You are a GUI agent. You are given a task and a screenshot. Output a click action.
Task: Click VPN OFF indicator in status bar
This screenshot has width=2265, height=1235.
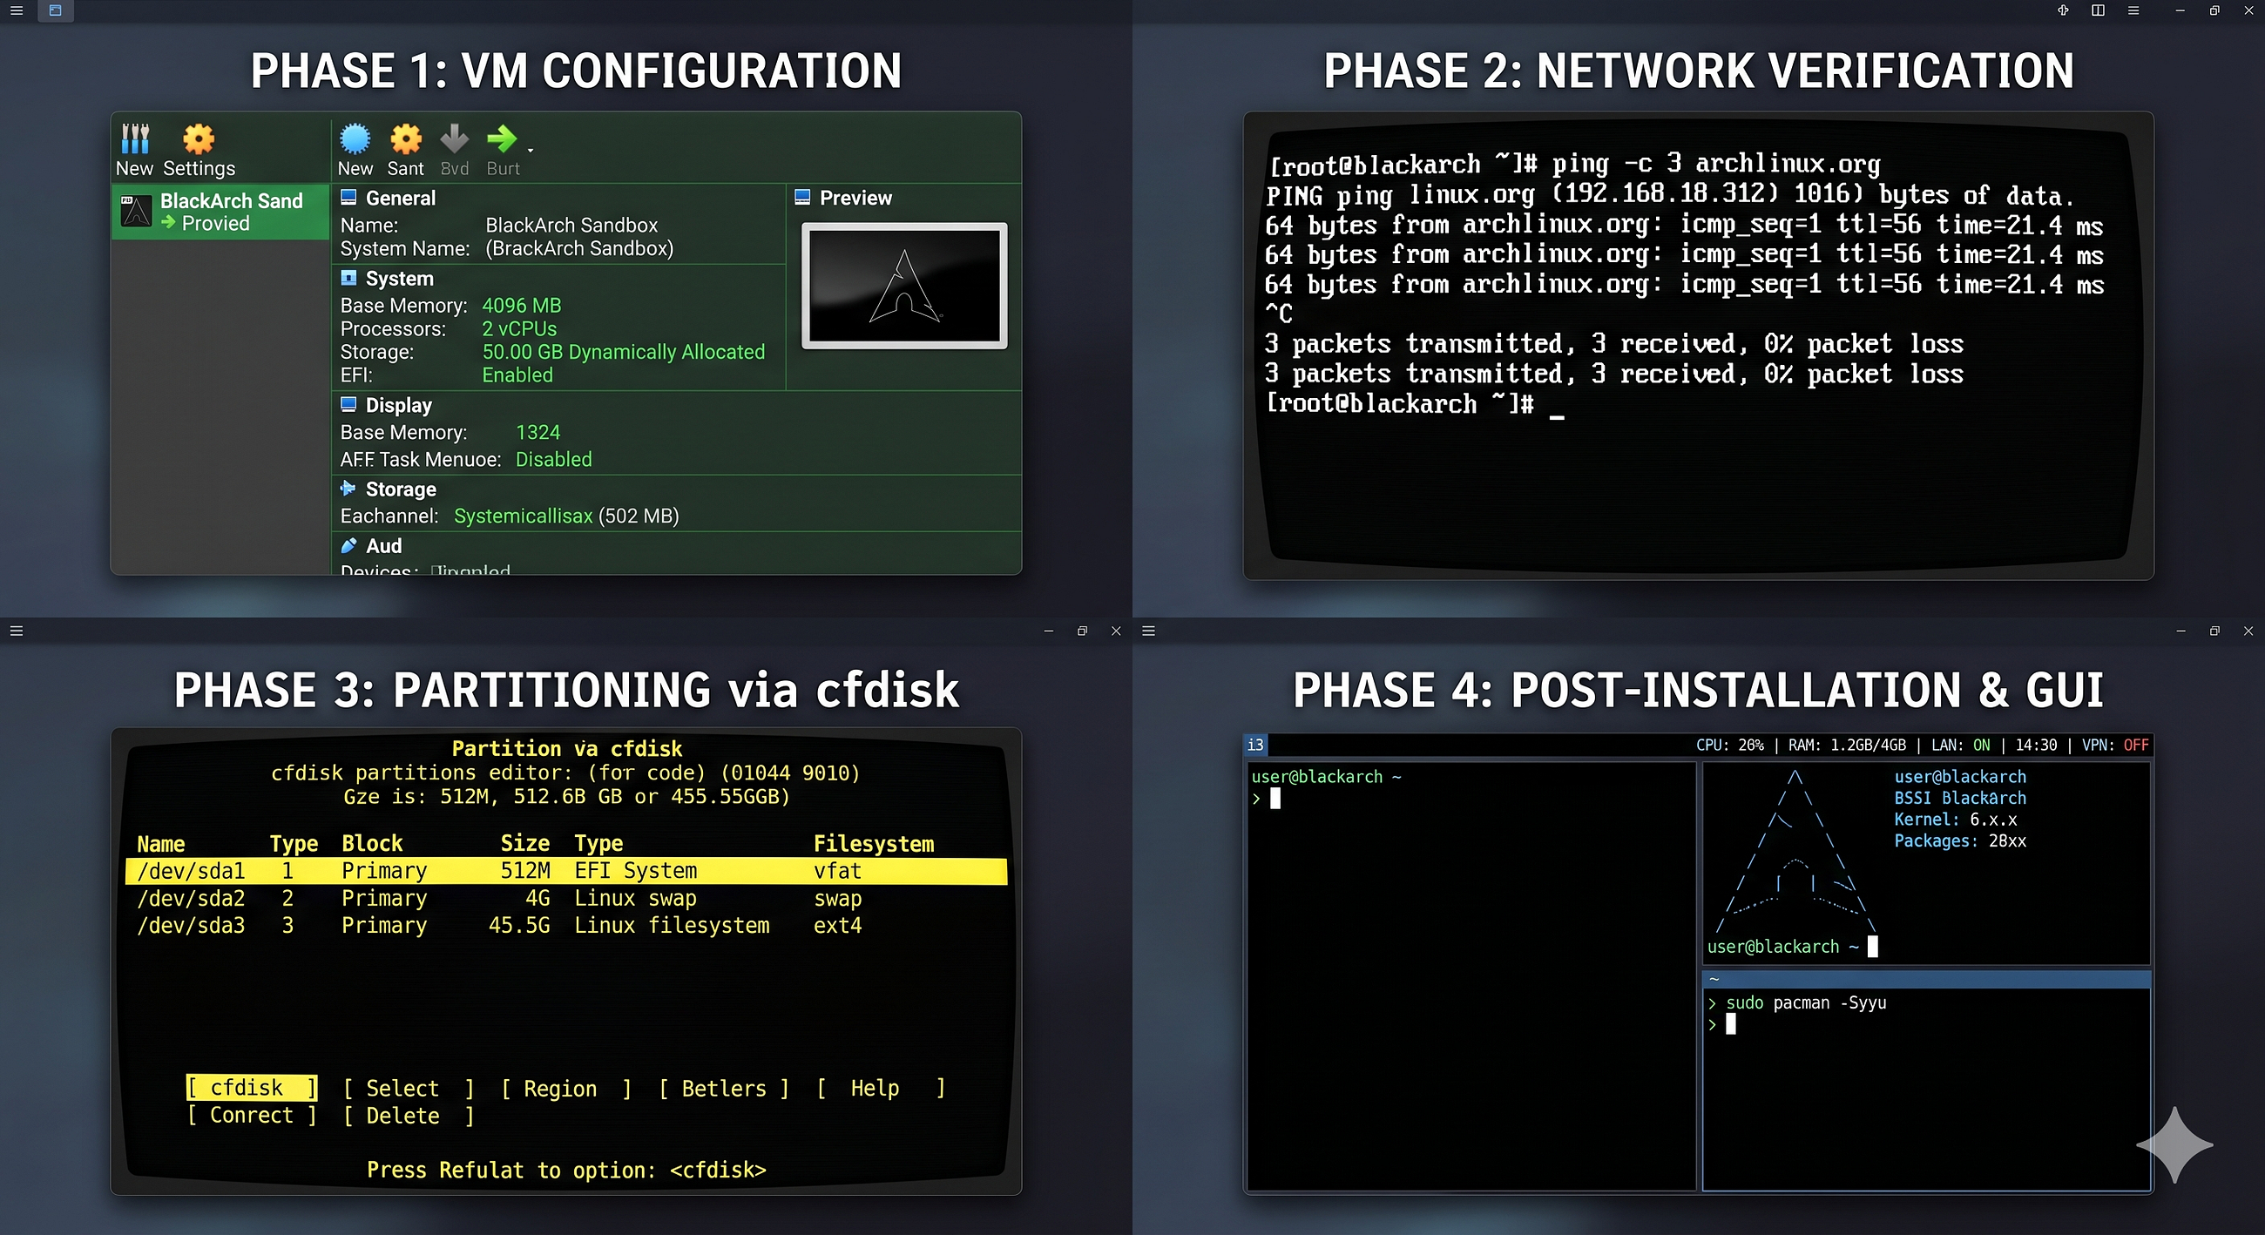(2114, 745)
